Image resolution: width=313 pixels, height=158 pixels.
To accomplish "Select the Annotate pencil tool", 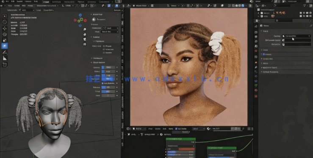I will [x=5, y=53].
